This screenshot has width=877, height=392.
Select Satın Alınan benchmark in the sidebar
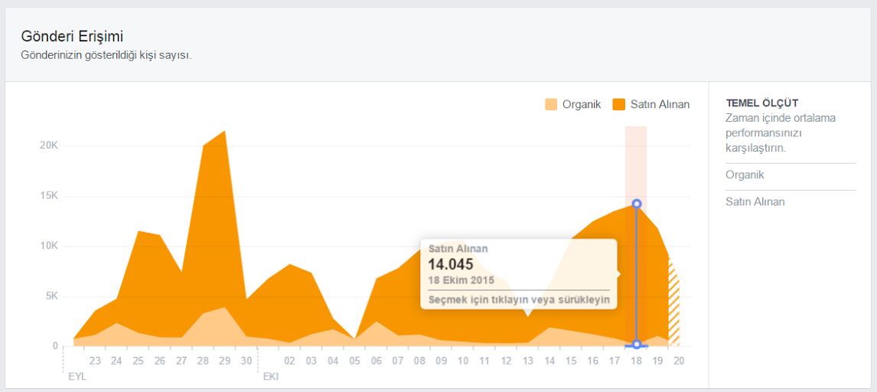755,202
